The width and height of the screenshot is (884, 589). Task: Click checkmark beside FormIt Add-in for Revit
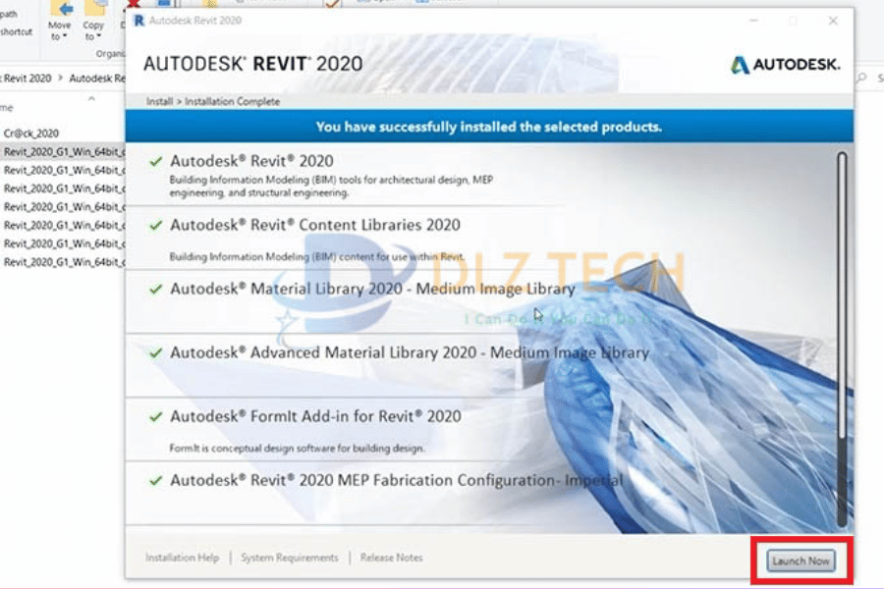click(x=155, y=416)
